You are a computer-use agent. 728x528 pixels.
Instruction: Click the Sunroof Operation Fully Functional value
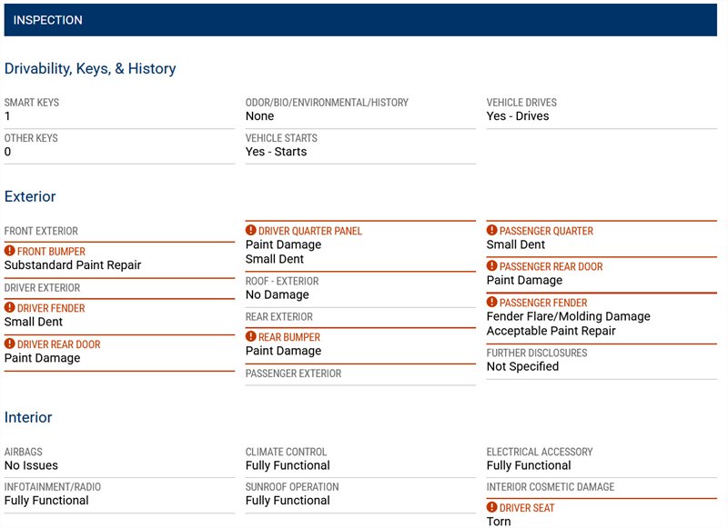click(x=288, y=501)
